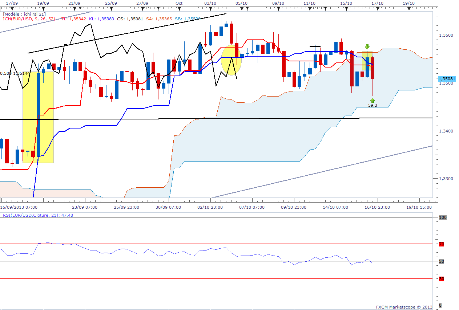Click the 1,3600 price axis label
This screenshot has width=459, height=310.
446,35
